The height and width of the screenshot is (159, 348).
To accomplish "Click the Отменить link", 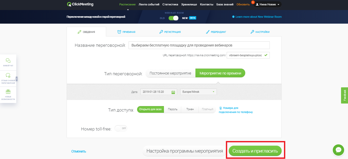I will [x=78, y=151].
